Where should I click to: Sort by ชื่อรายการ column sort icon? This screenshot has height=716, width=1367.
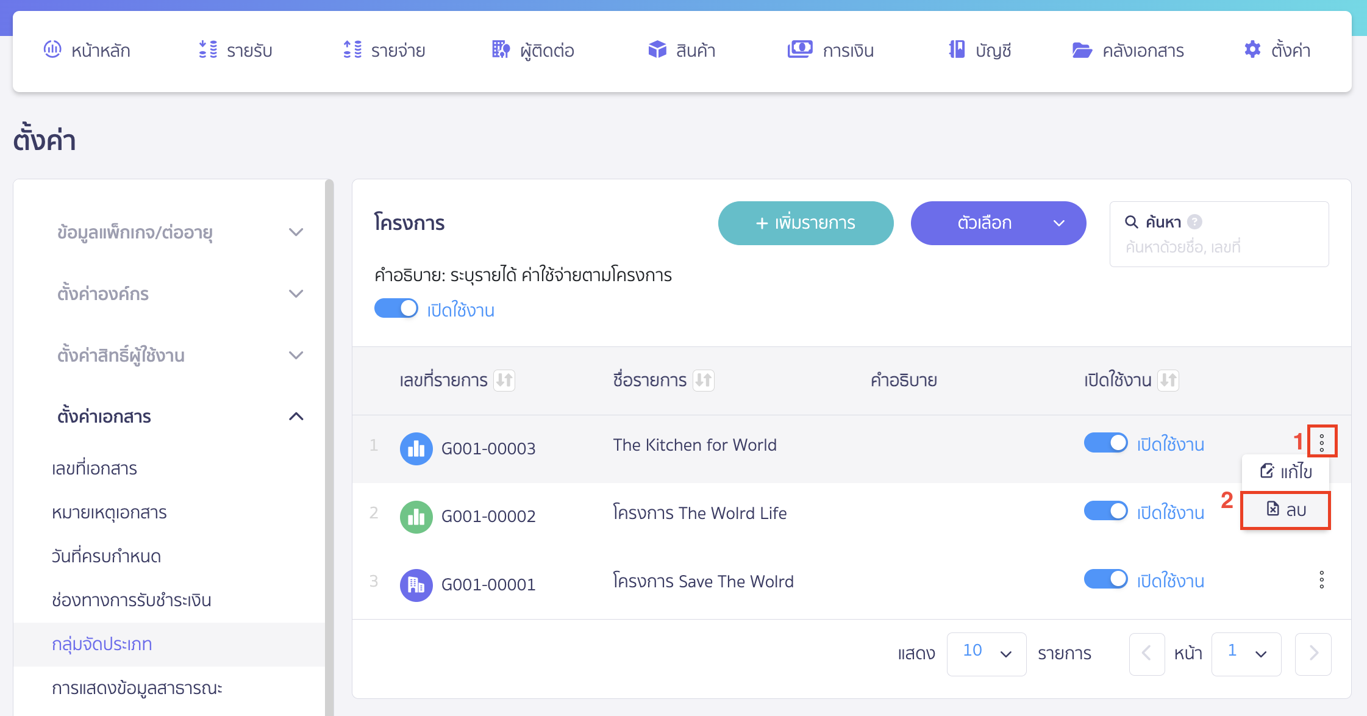[703, 380]
